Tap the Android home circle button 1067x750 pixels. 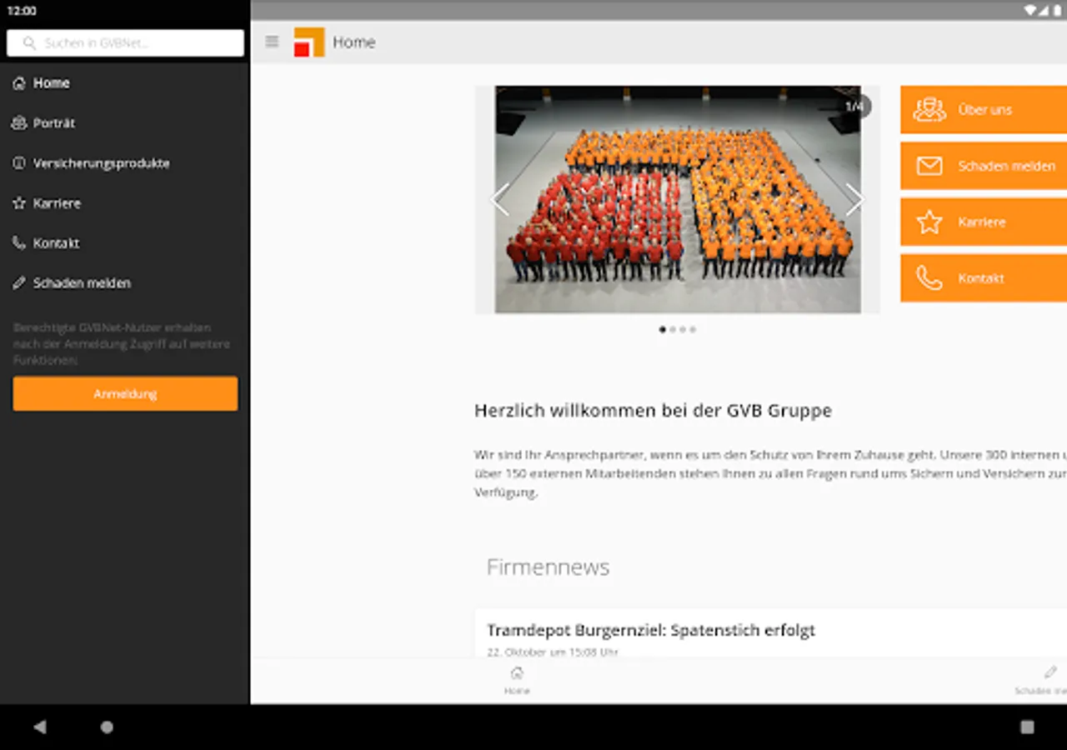point(107,727)
